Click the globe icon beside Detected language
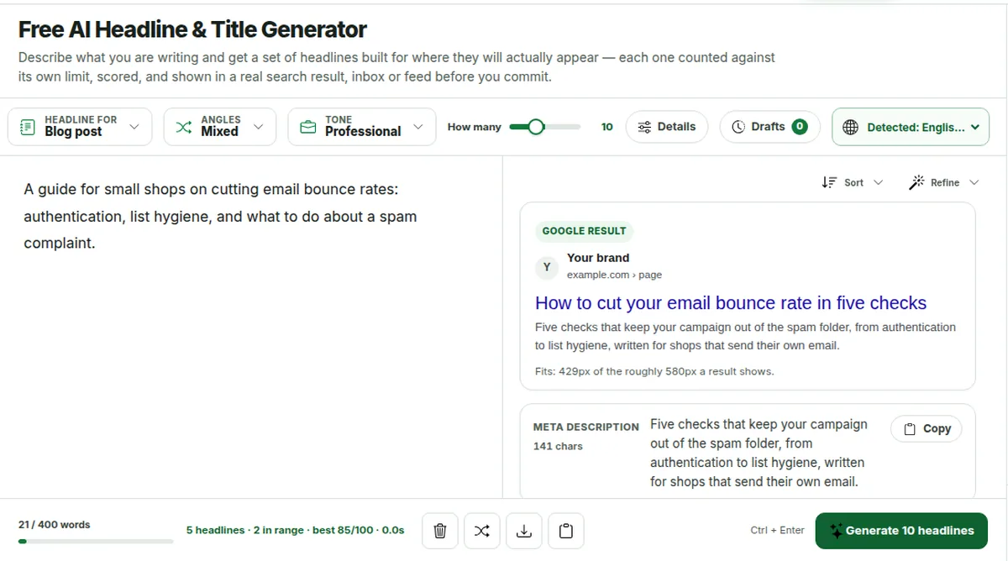Image resolution: width=1008 pixels, height=561 pixels. click(x=850, y=127)
